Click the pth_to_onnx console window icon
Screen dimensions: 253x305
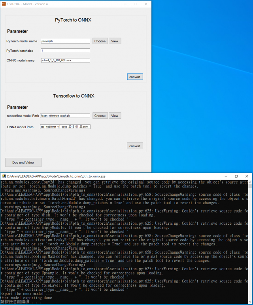tap(4, 176)
